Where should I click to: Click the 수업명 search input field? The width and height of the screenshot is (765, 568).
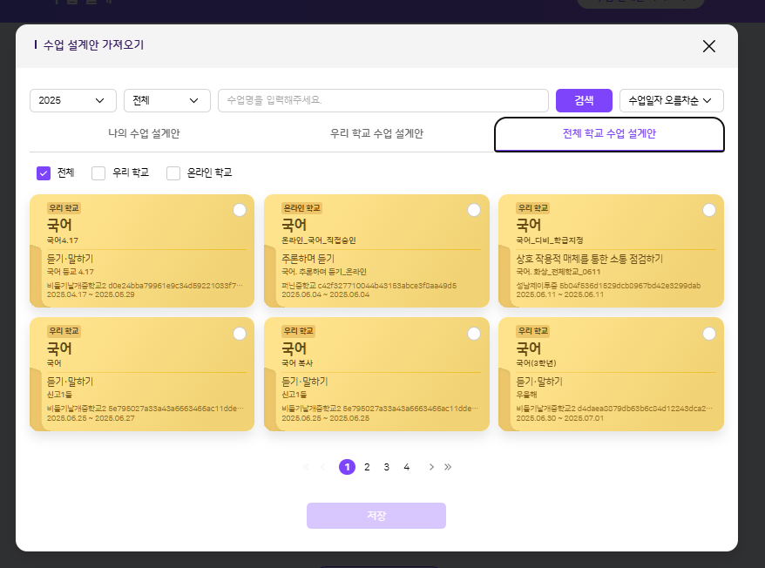click(x=383, y=100)
